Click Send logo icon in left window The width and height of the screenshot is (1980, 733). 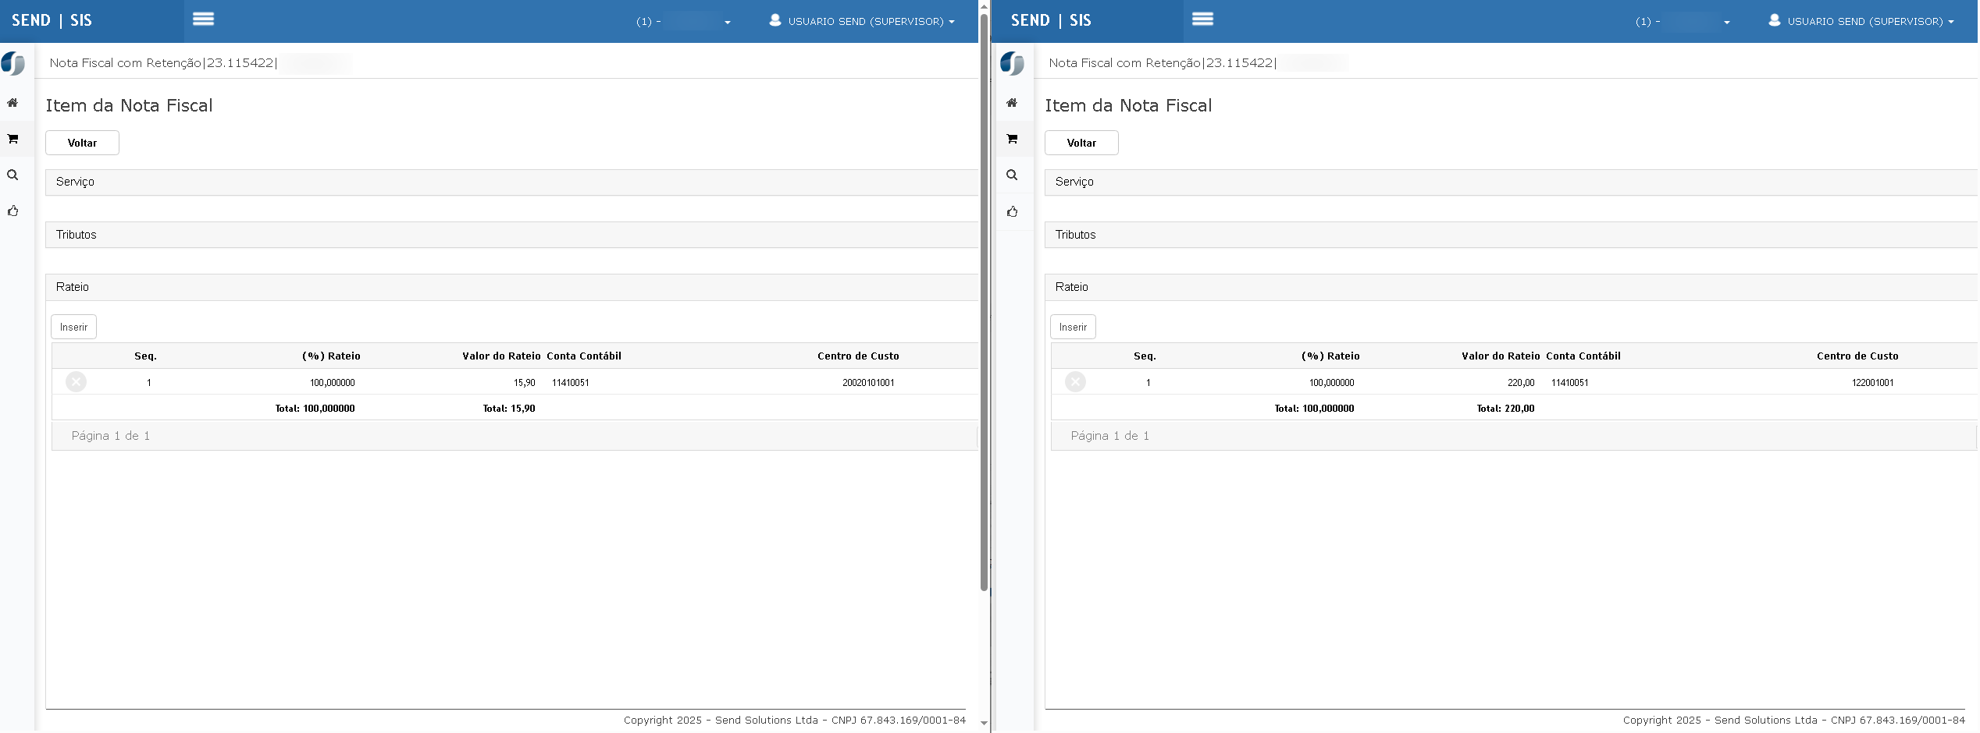tap(12, 63)
